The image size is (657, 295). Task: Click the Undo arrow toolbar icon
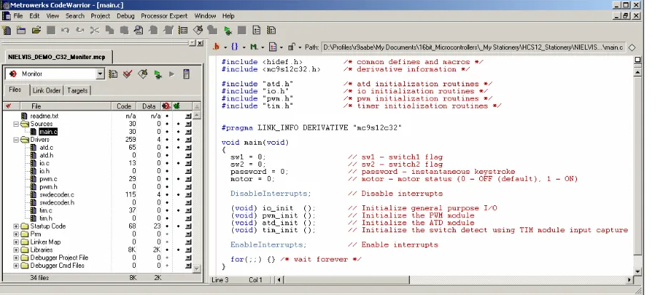tap(66, 30)
